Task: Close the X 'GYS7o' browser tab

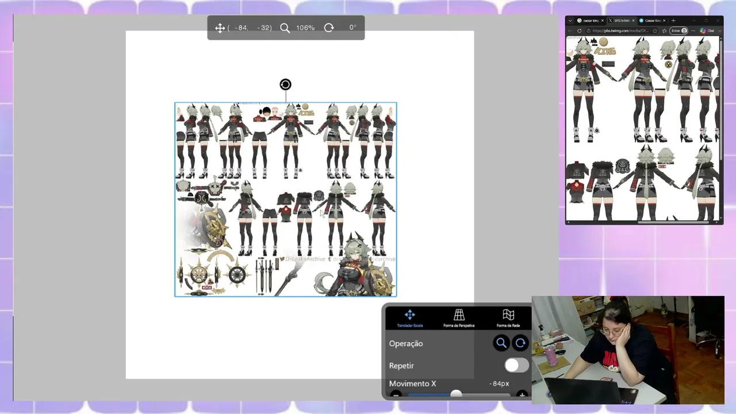Action: (634, 21)
